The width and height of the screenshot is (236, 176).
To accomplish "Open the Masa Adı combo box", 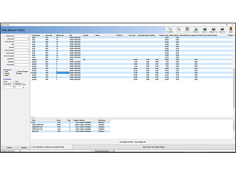I will tap(28, 39).
